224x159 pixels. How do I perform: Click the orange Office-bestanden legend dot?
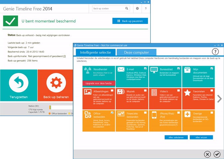[50, 114]
